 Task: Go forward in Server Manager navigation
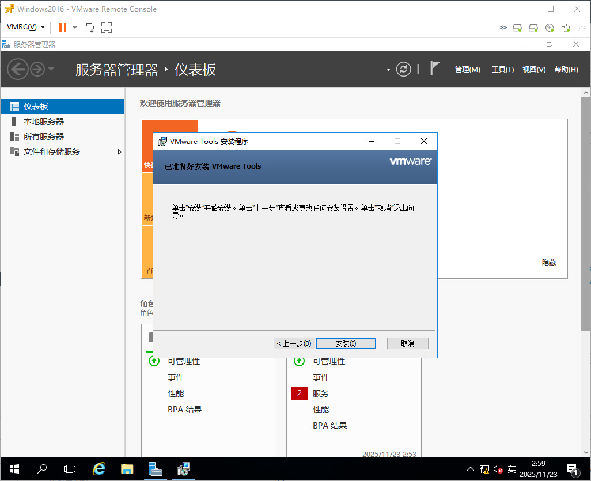37,69
